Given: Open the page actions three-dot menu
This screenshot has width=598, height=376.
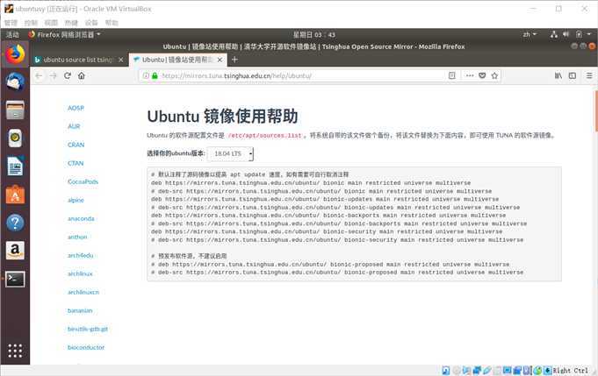Looking at the screenshot, I should 470,75.
